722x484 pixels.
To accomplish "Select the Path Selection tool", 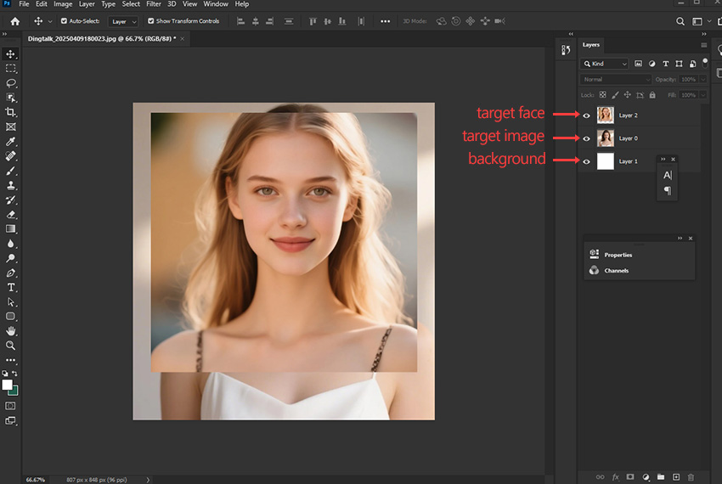I will (x=10, y=302).
